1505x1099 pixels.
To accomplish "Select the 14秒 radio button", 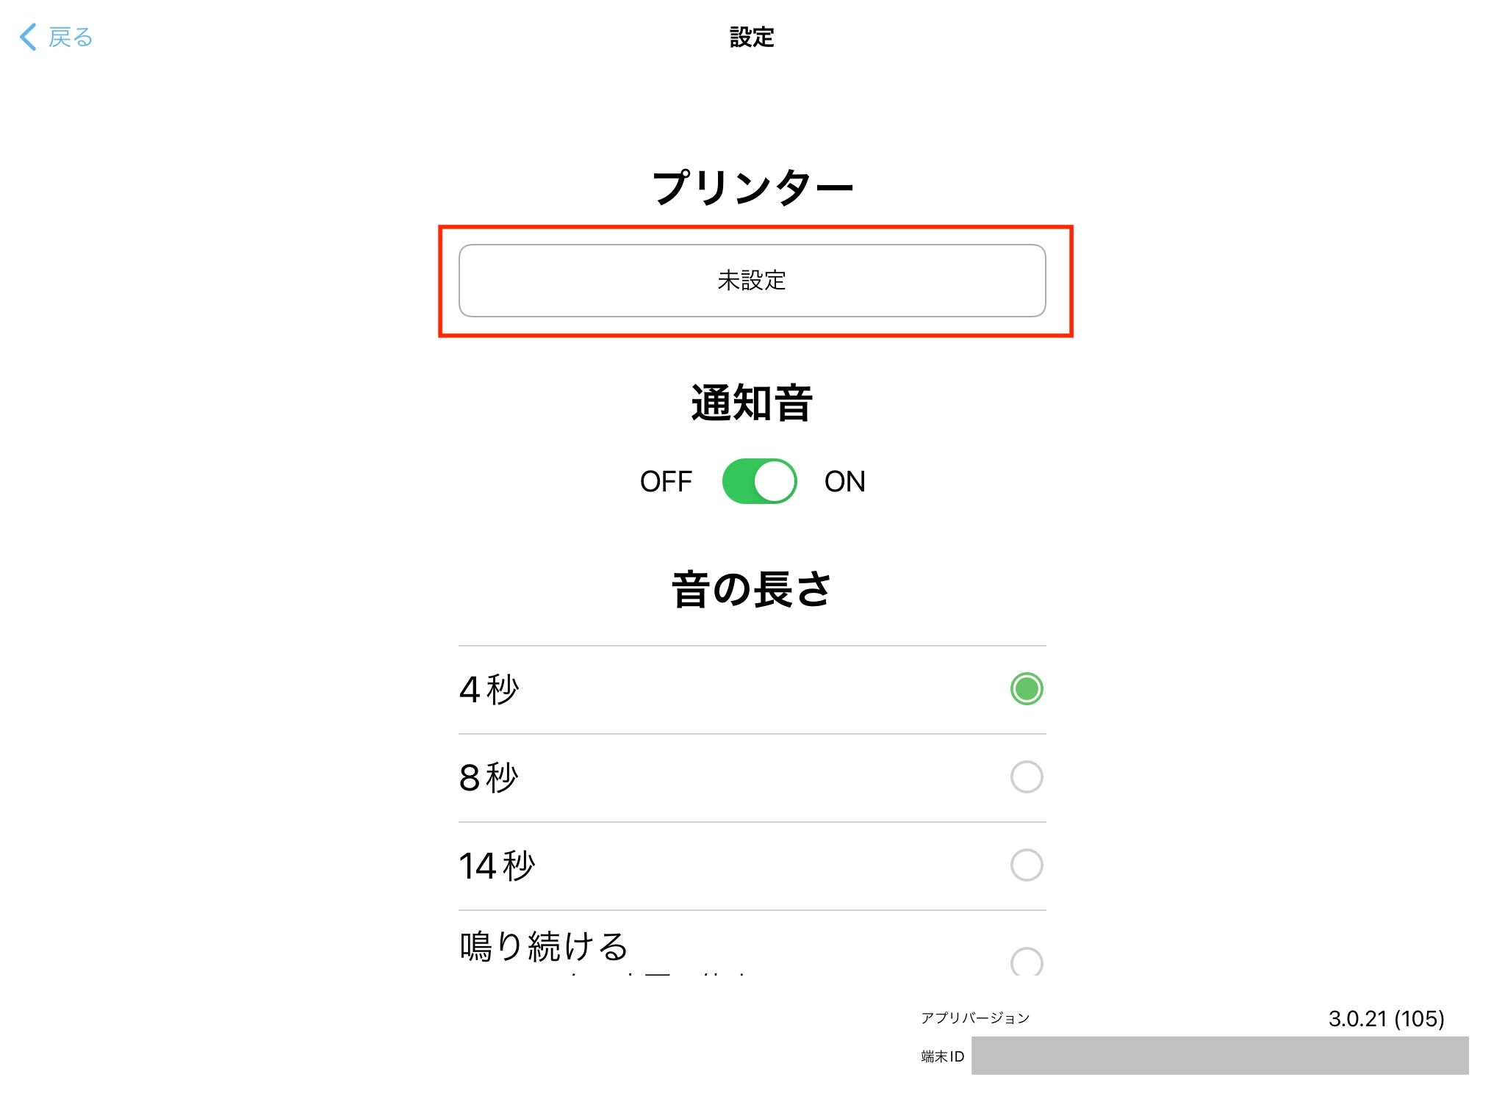I will 1026,865.
